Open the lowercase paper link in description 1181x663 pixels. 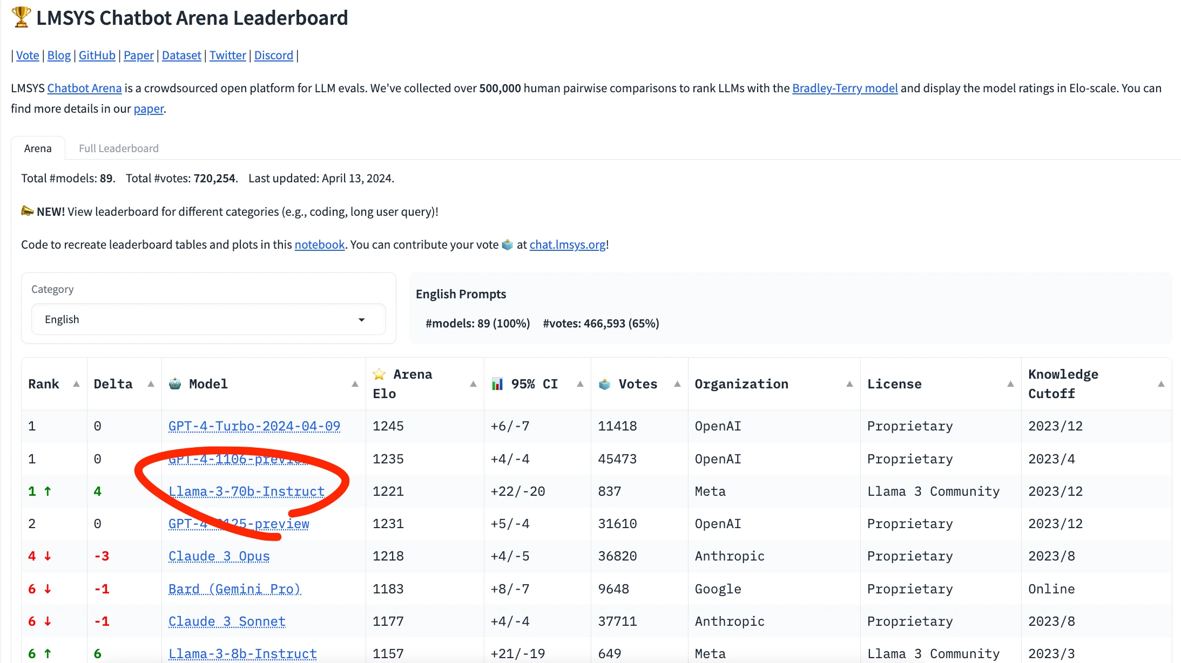click(x=149, y=108)
